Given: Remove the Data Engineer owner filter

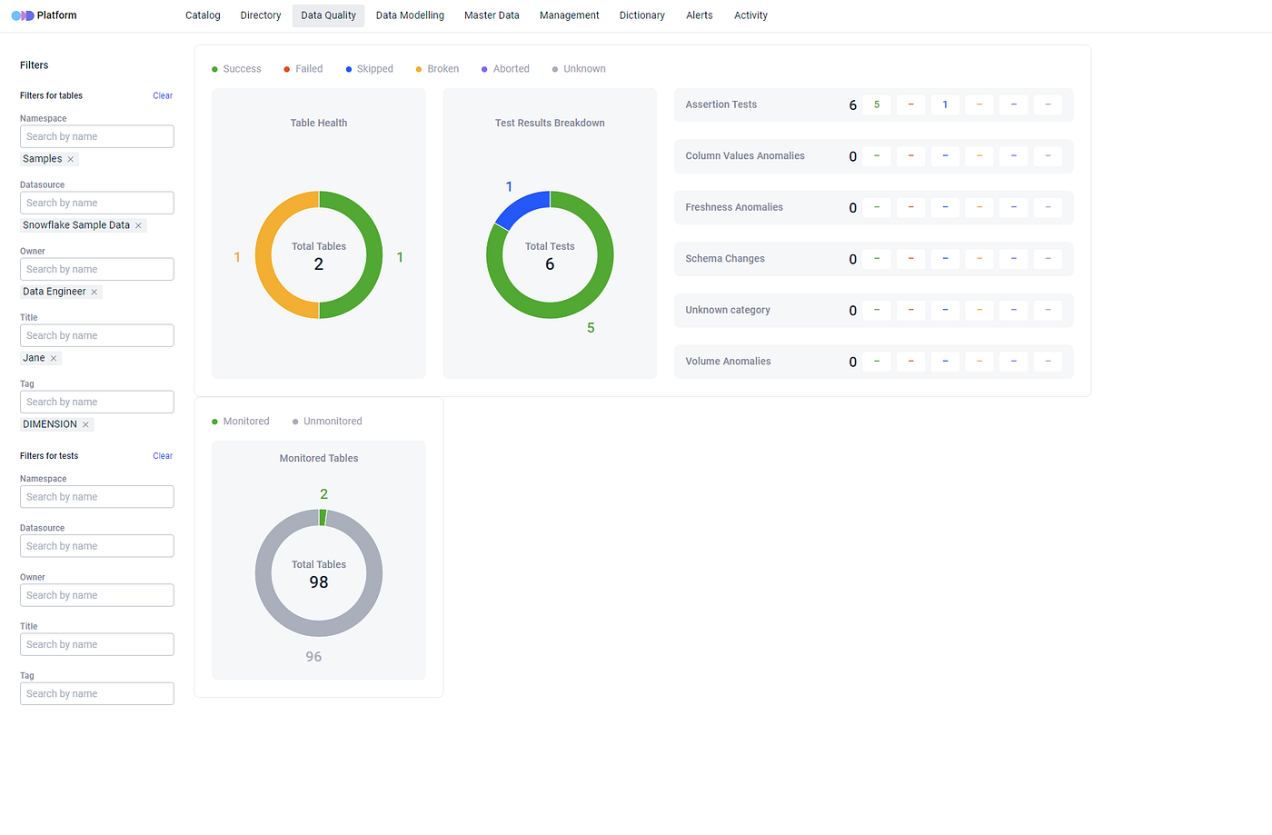Looking at the screenshot, I should 94,292.
